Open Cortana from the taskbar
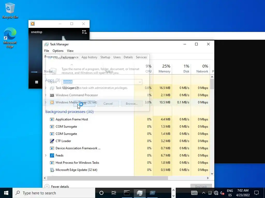 coord(101,193)
